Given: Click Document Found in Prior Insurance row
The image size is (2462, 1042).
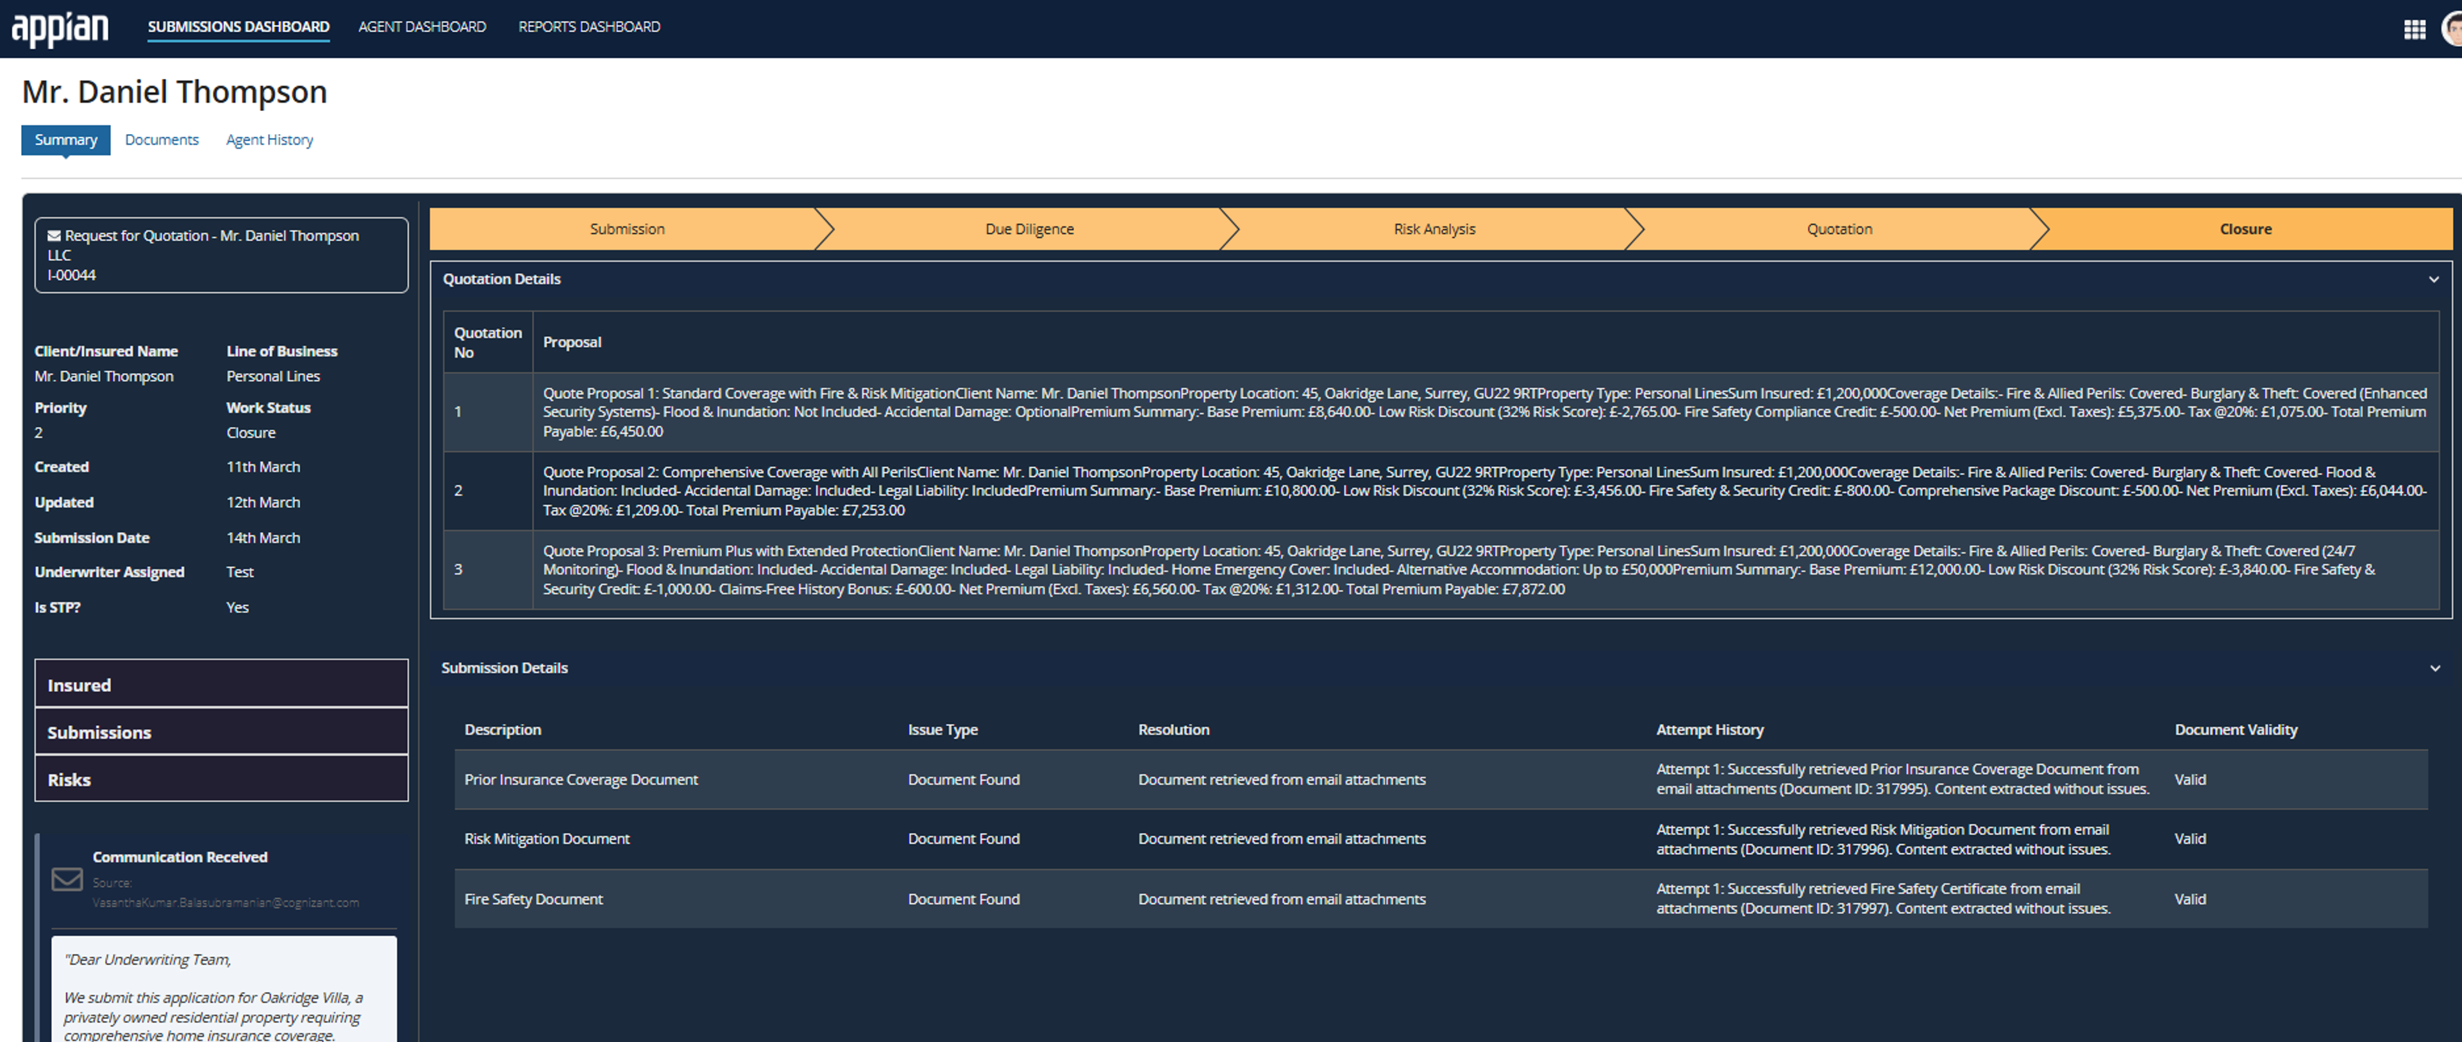Looking at the screenshot, I should [x=964, y=780].
